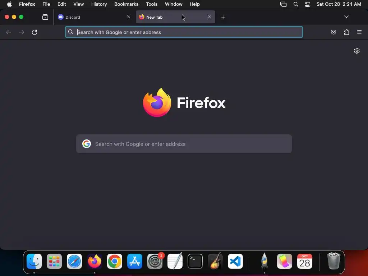This screenshot has height=276, width=368.
Task: Open the Trash in the dock
Action: click(x=333, y=261)
